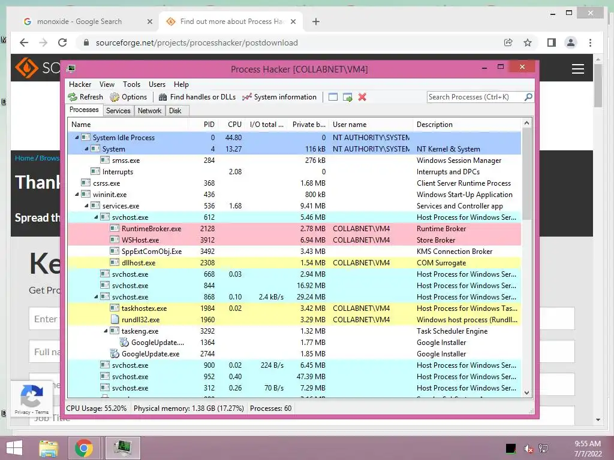Click Physical memory status bar entry
This screenshot has width=614, height=460.
pos(189,408)
